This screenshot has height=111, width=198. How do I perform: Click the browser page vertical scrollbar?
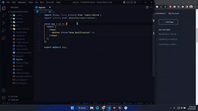[197, 35]
